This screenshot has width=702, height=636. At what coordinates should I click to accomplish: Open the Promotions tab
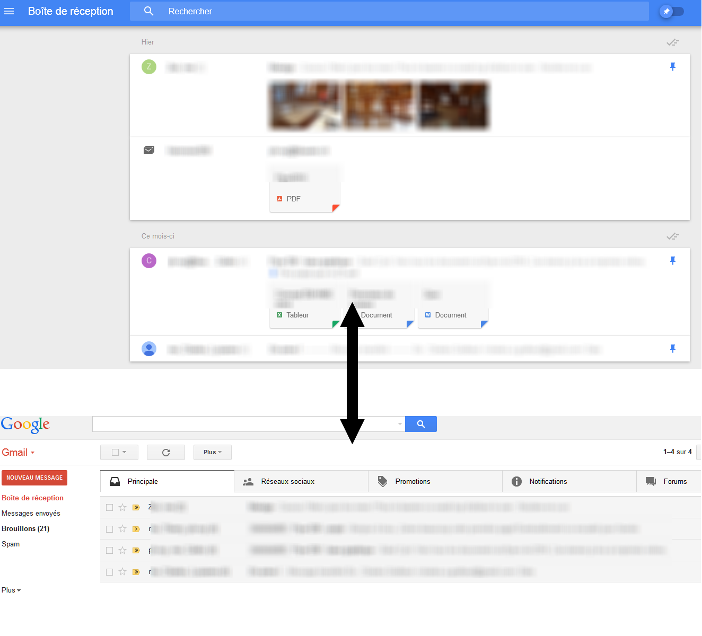click(x=435, y=481)
